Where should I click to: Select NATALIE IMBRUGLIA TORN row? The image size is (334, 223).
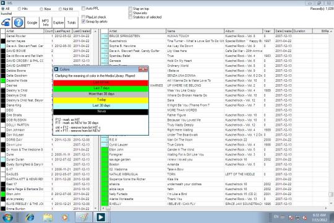click(x=215, y=174)
